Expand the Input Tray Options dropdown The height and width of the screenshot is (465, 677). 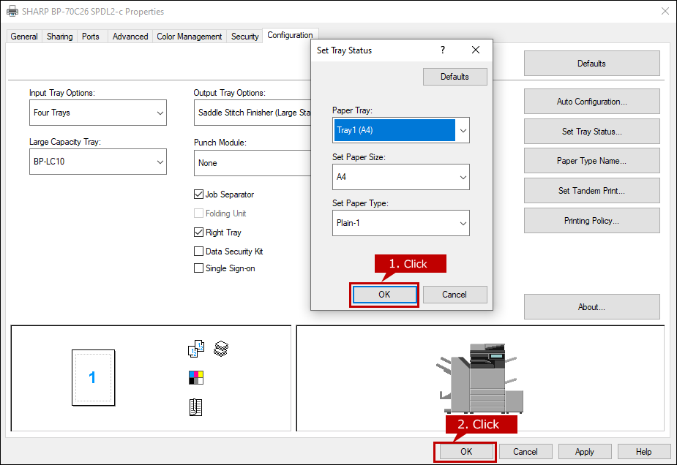[97, 113]
